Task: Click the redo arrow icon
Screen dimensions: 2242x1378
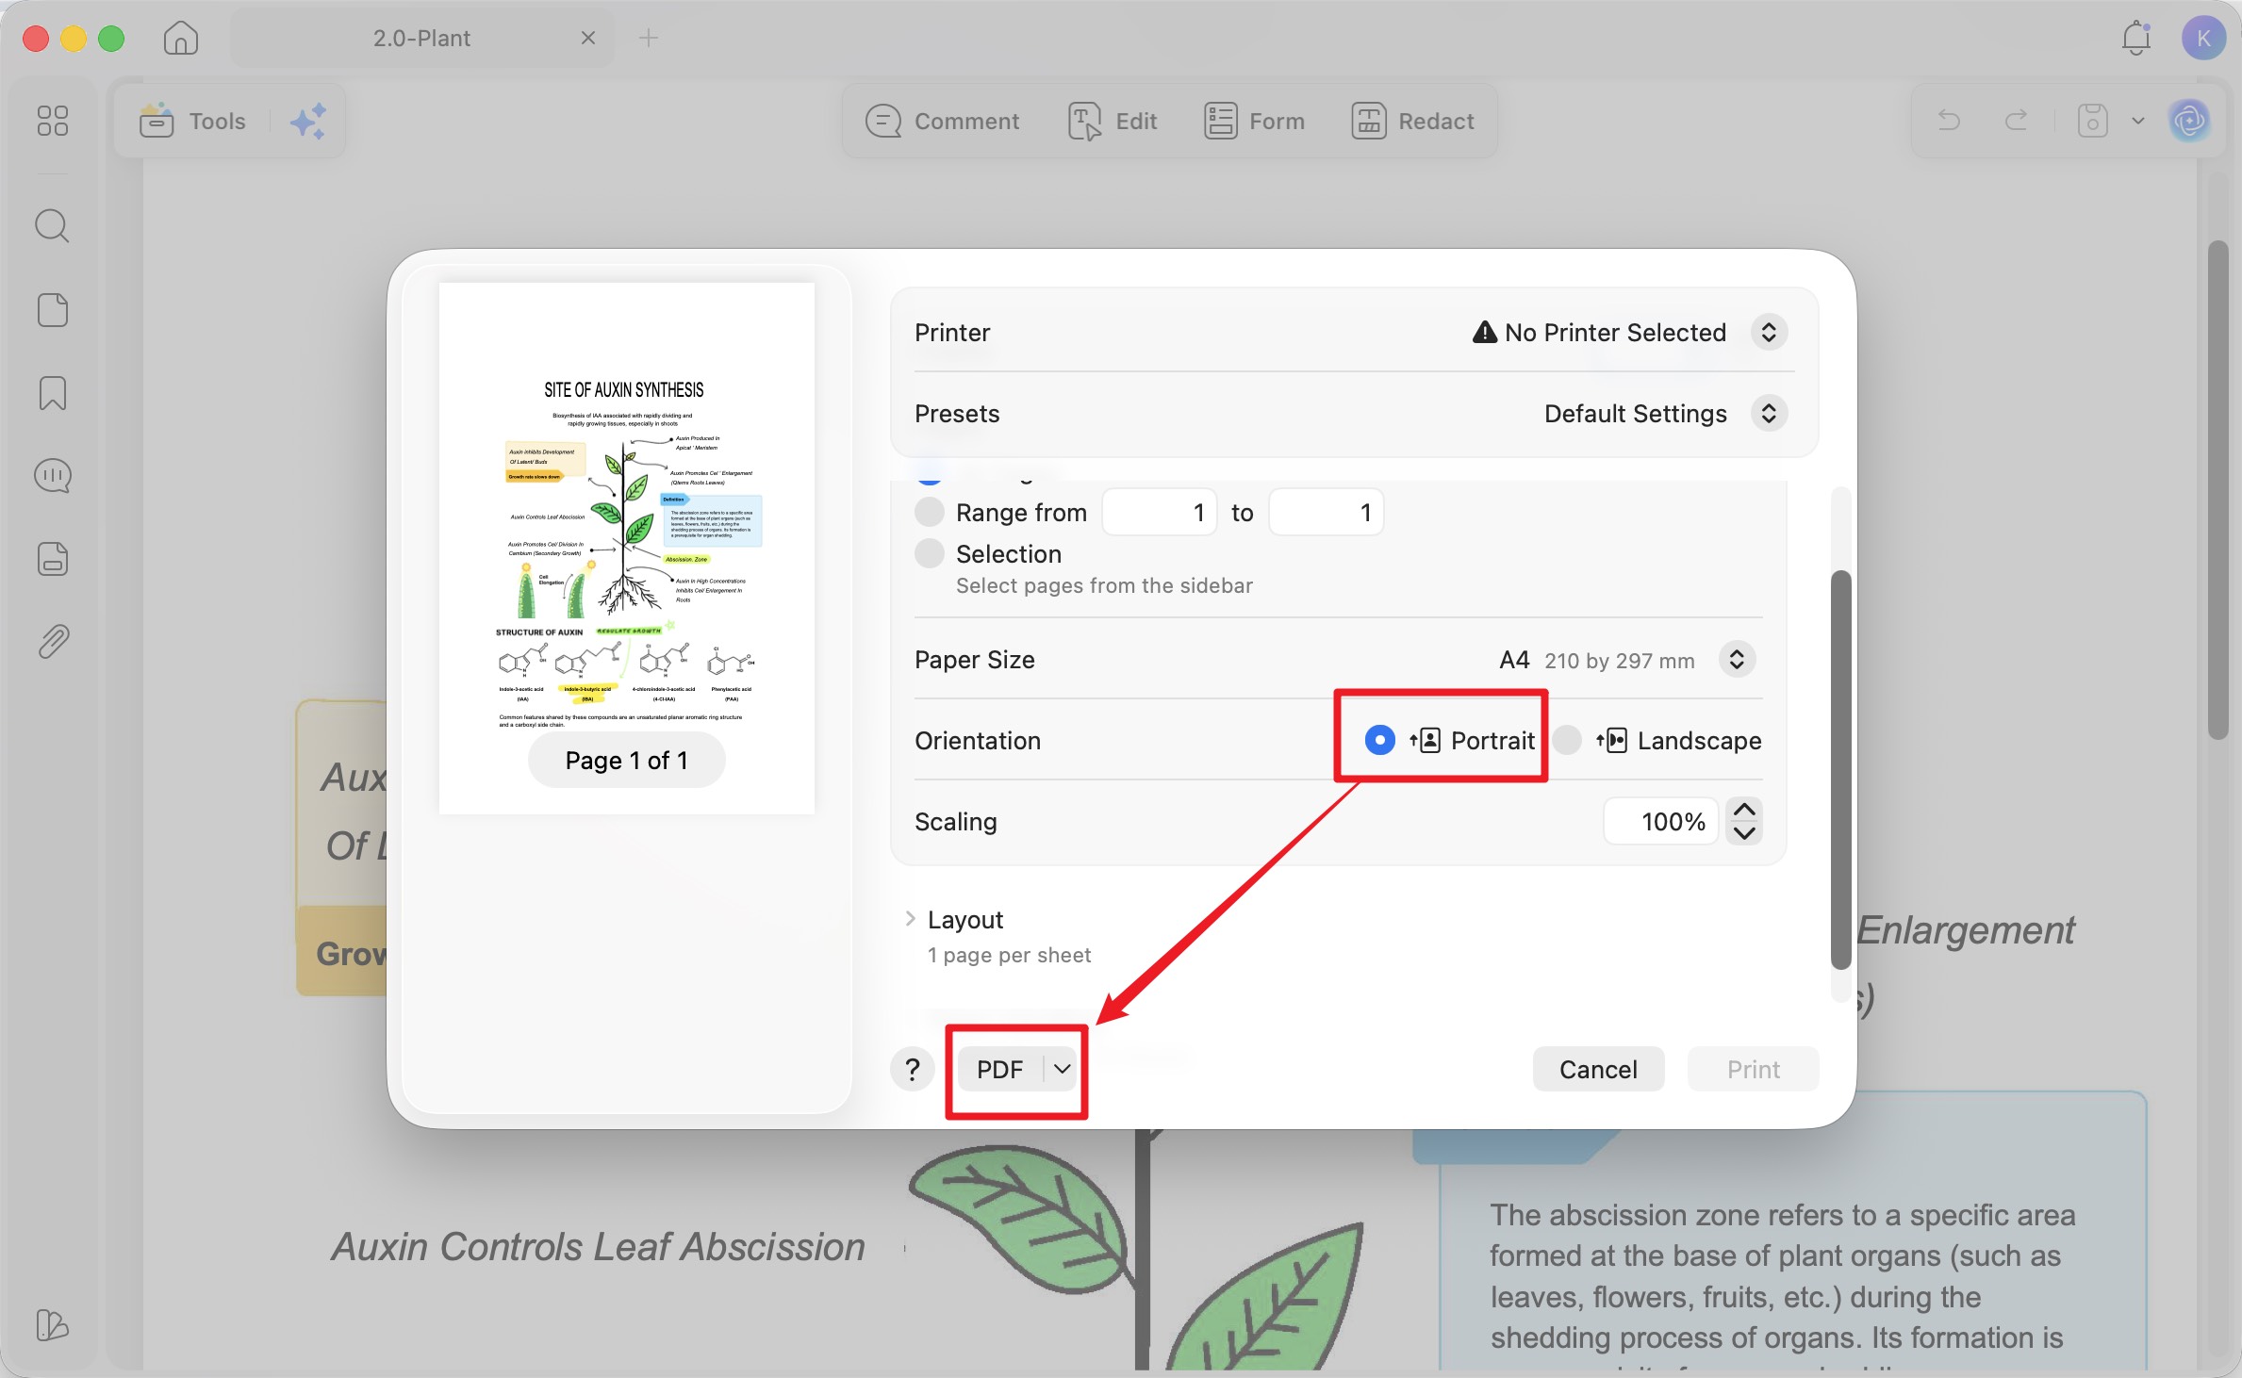Action: click(2016, 121)
